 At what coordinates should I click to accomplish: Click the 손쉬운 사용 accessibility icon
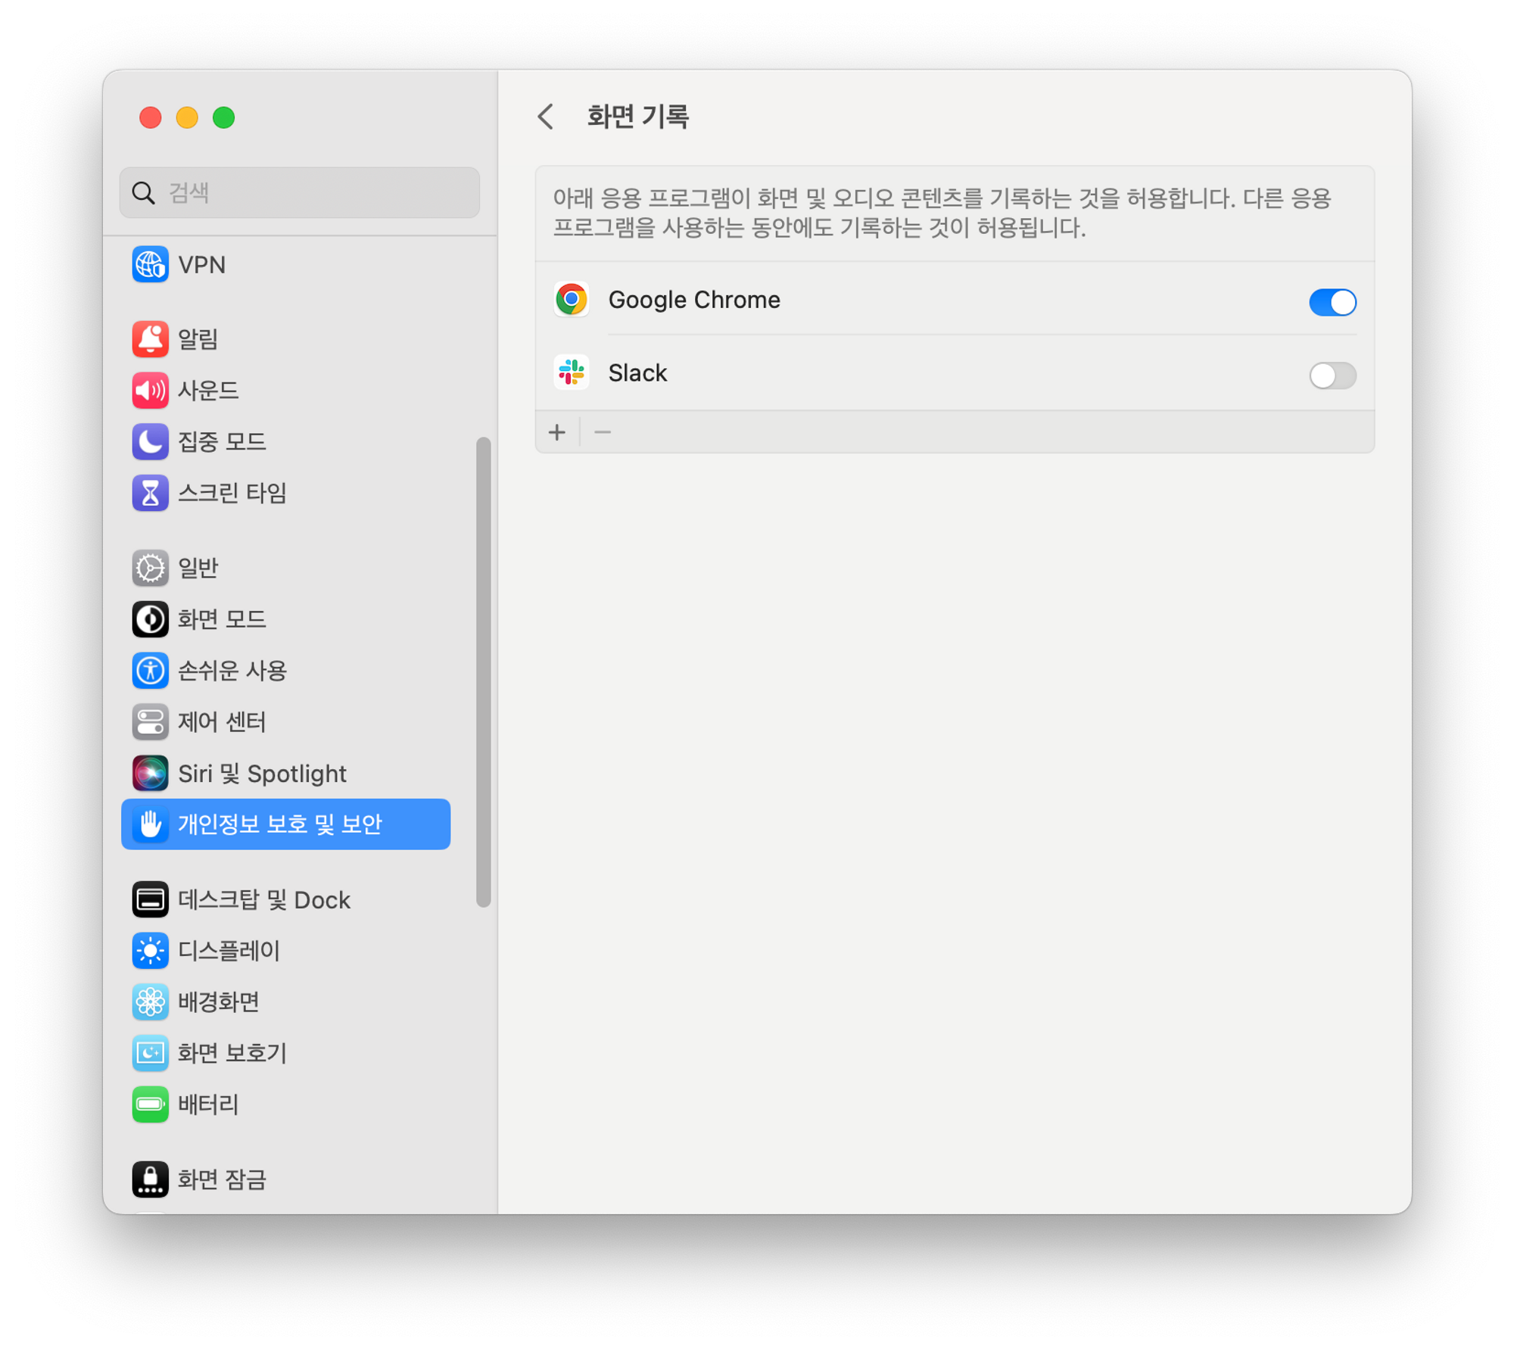tap(150, 671)
